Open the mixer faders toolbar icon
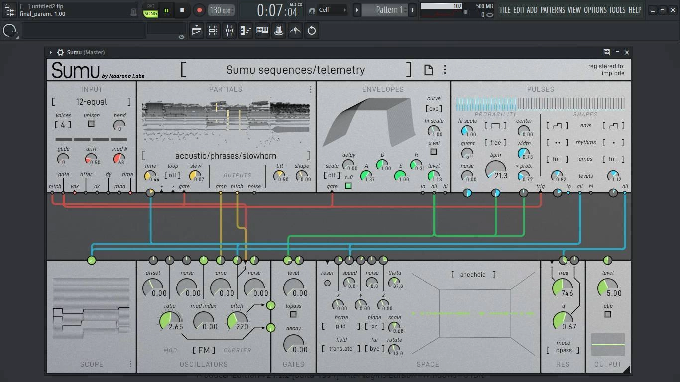Image resolution: width=680 pixels, height=382 pixels. (229, 31)
